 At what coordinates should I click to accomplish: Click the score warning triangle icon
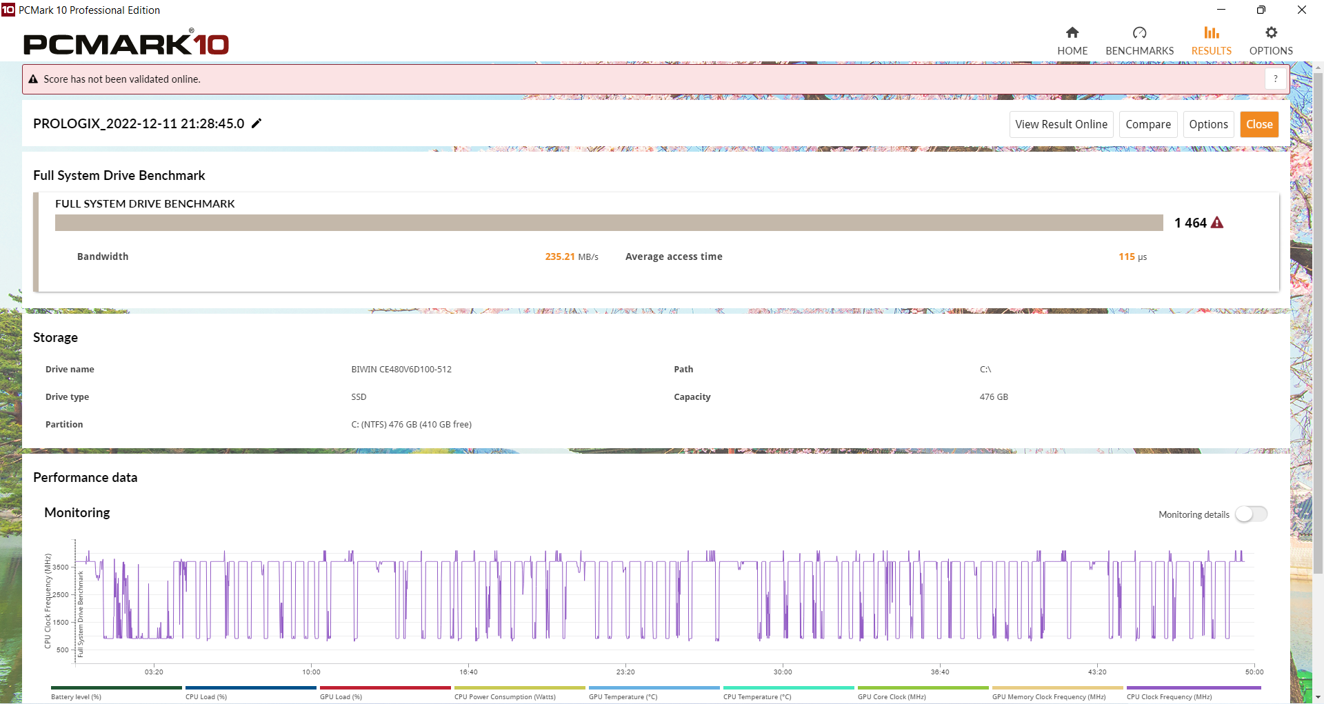pyautogui.click(x=1217, y=223)
